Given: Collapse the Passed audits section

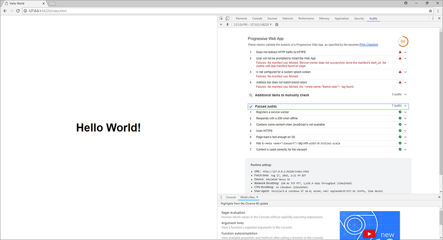Looking at the screenshot, I should coord(405,106).
